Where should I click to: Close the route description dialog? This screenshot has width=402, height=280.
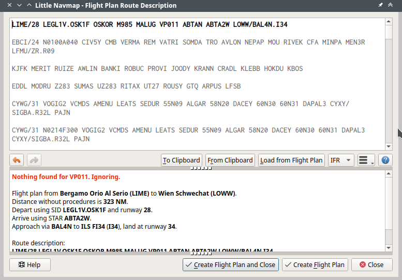click(372, 264)
